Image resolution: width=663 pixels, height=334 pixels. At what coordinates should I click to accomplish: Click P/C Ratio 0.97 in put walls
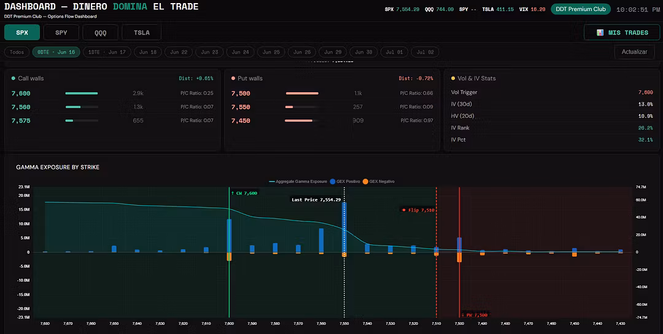pyautogui.click(x=417, y=120)
